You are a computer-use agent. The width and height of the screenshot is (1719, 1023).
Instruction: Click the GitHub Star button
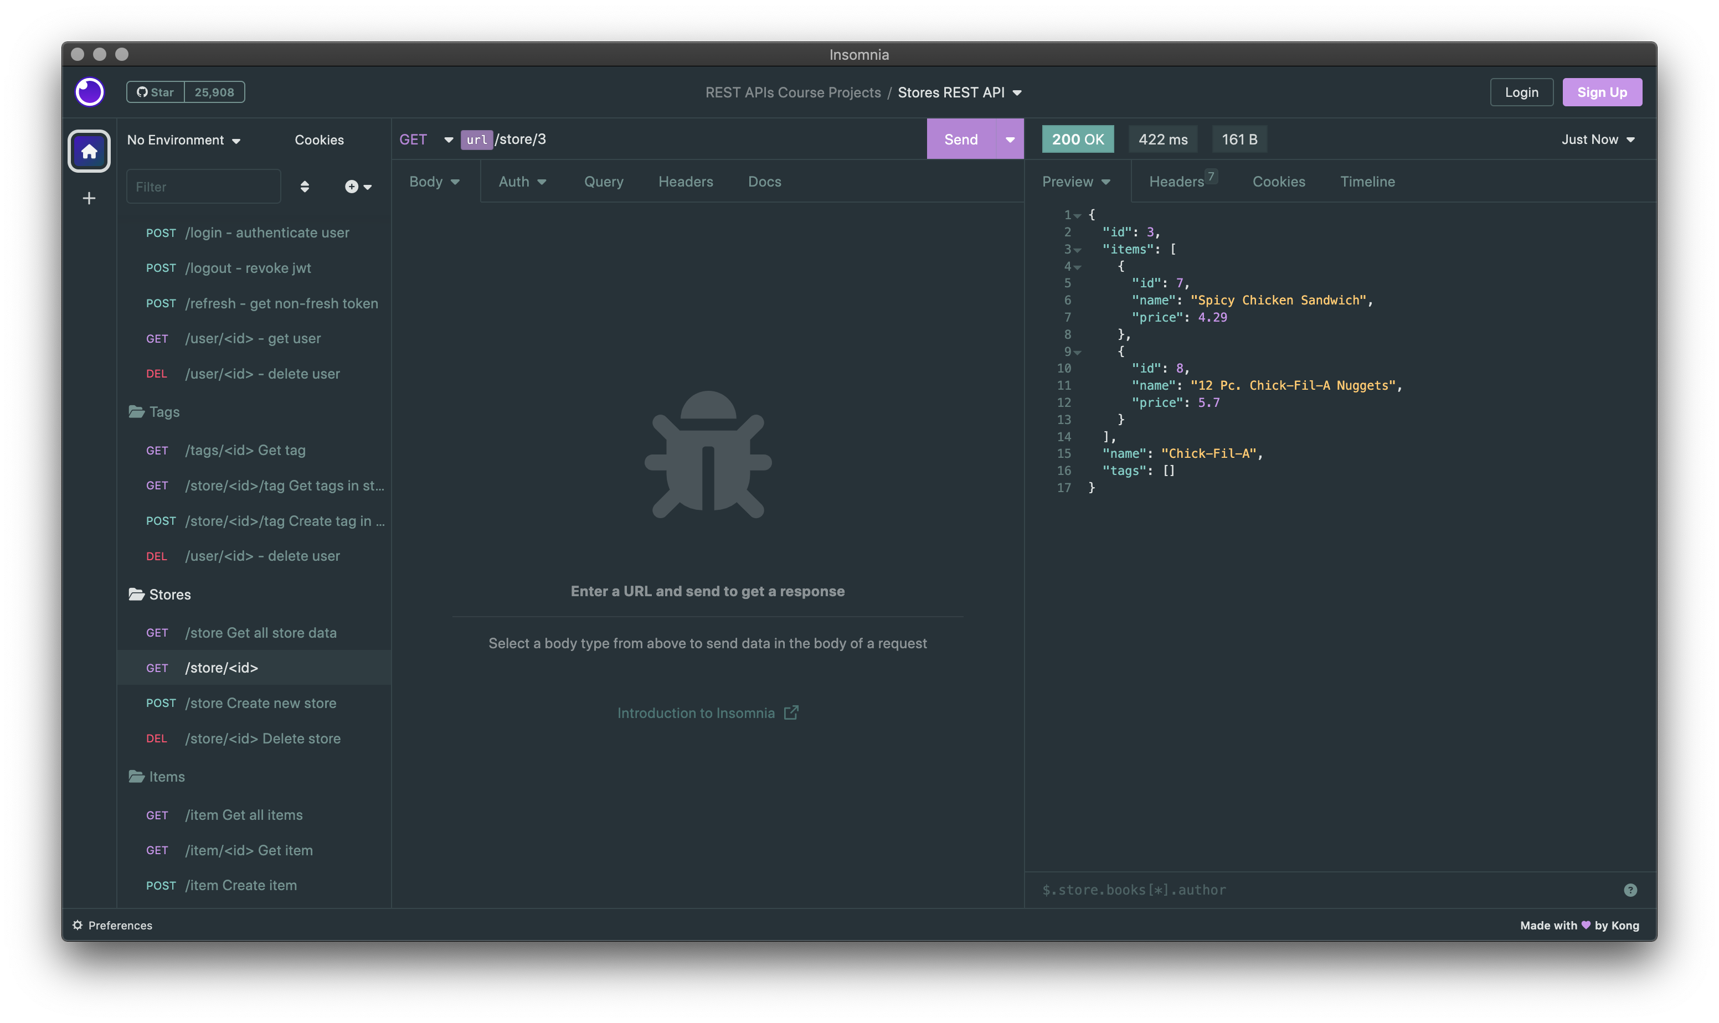[x=155, y=92]
